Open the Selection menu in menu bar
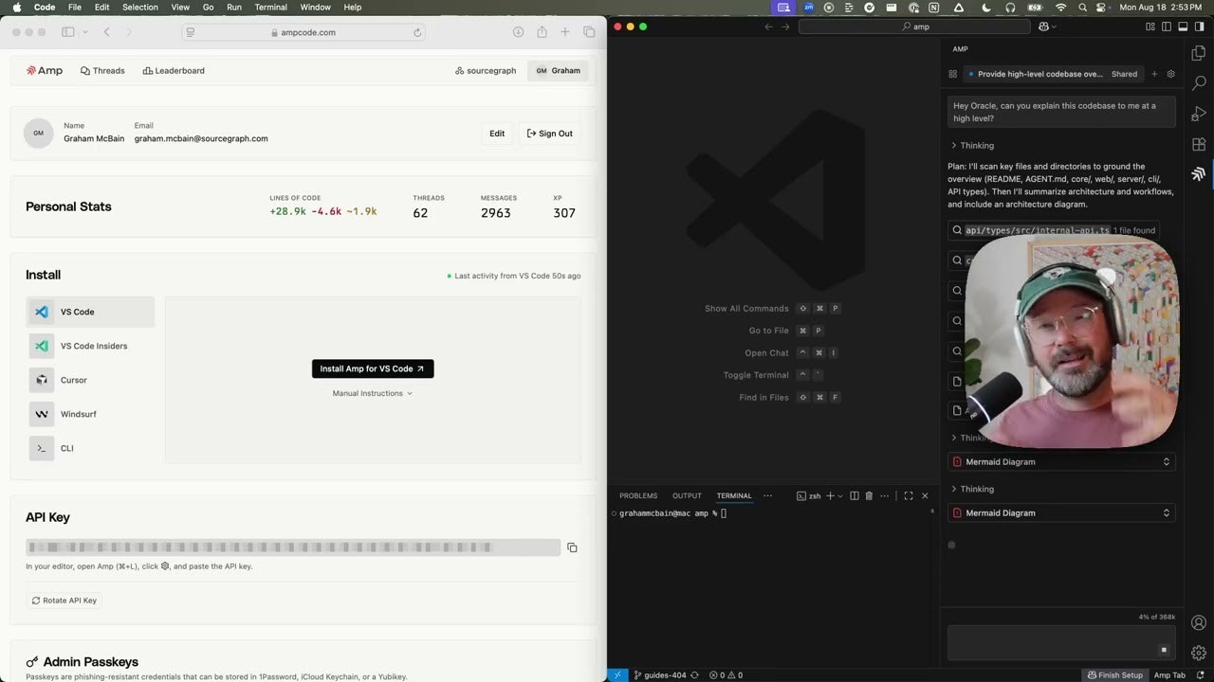This screenshot has height=682, width=1214. [140, 7]
